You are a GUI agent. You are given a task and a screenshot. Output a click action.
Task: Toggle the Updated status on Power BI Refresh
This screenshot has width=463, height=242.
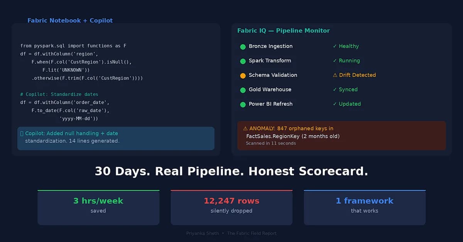tap(335, 104)
